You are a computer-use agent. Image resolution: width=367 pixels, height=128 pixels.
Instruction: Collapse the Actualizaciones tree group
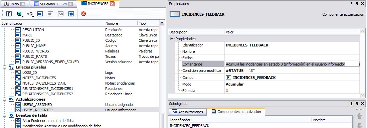point(4,99)
